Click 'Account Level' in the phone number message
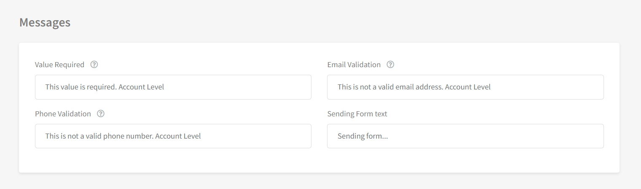This screenshot has width=641, height=189. click(x=178, y=136)
